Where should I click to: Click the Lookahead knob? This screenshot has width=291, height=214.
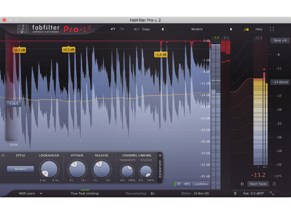49,169
